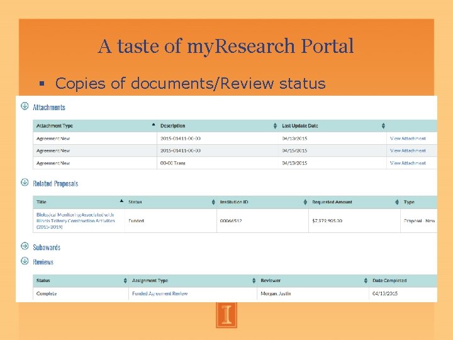The image size is (453, 340).
Task: Click the Related Proposals heading
Action: 55,184
